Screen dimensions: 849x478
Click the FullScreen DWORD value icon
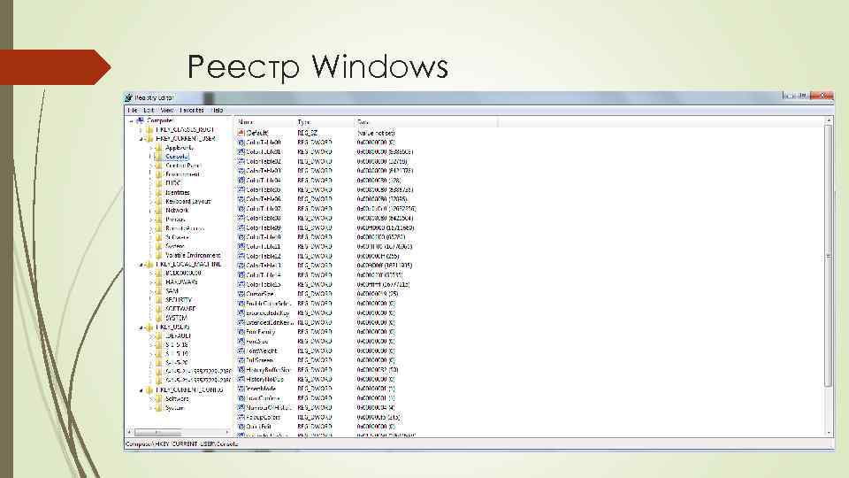coord(241,360)
